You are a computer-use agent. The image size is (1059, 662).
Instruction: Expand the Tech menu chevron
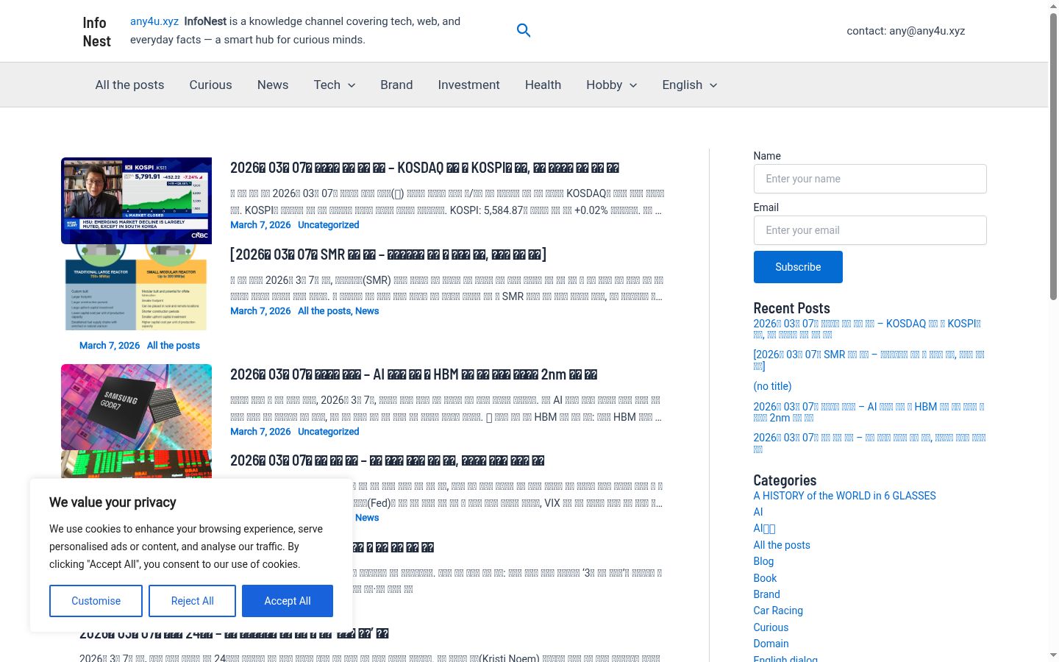[352, 85]
